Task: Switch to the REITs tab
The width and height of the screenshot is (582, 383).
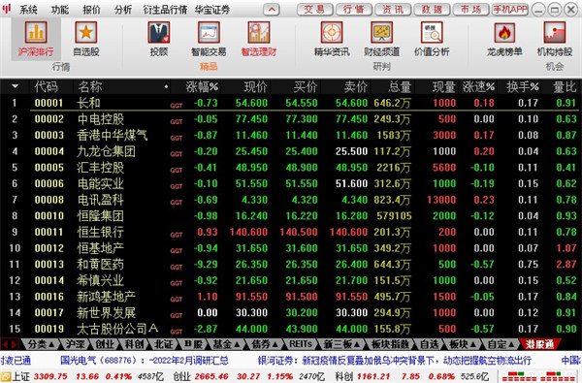Action: pyautogui.click(x=301, y=344)
